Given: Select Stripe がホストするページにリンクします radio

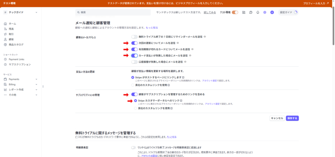Looking at the screenshot, I should pyautogui.click(x=133, y=77).
